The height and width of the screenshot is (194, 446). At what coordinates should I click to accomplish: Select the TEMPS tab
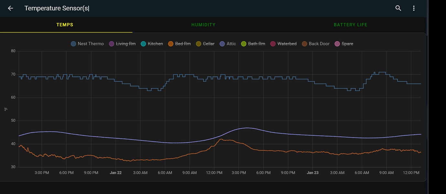point(65,24)
